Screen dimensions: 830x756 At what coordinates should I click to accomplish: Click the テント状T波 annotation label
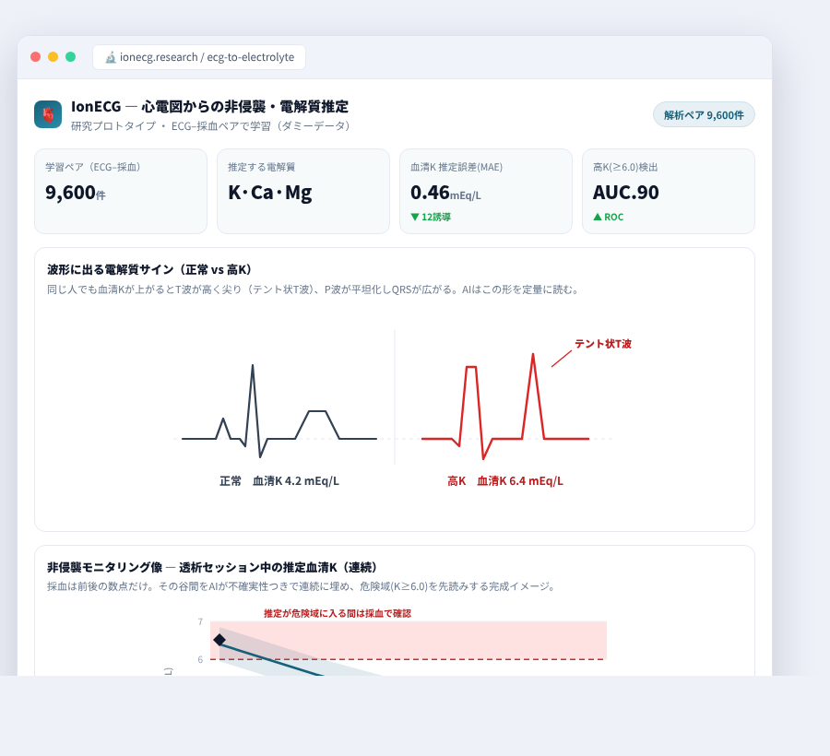pyautogui.click(x=603, y=344)
